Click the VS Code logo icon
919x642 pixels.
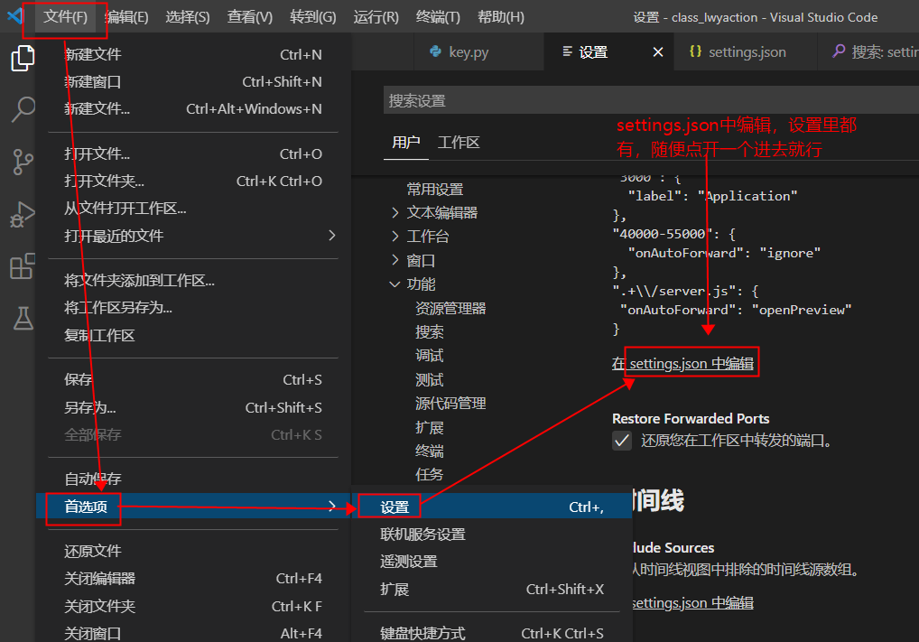(14, 16)
